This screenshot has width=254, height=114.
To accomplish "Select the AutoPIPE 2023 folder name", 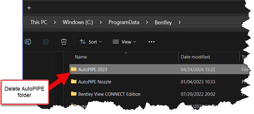I will point(92,70).
